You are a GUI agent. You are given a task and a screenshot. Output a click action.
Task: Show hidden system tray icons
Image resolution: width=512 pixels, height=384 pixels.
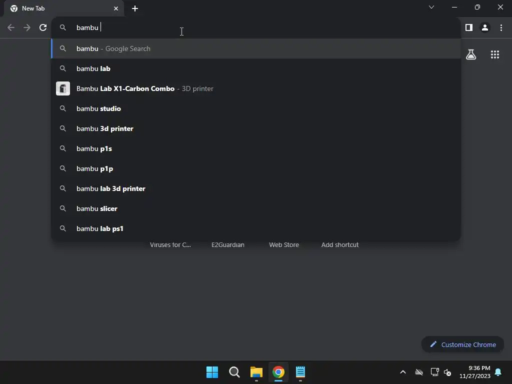pyautogui.click(x=403, y=372)
